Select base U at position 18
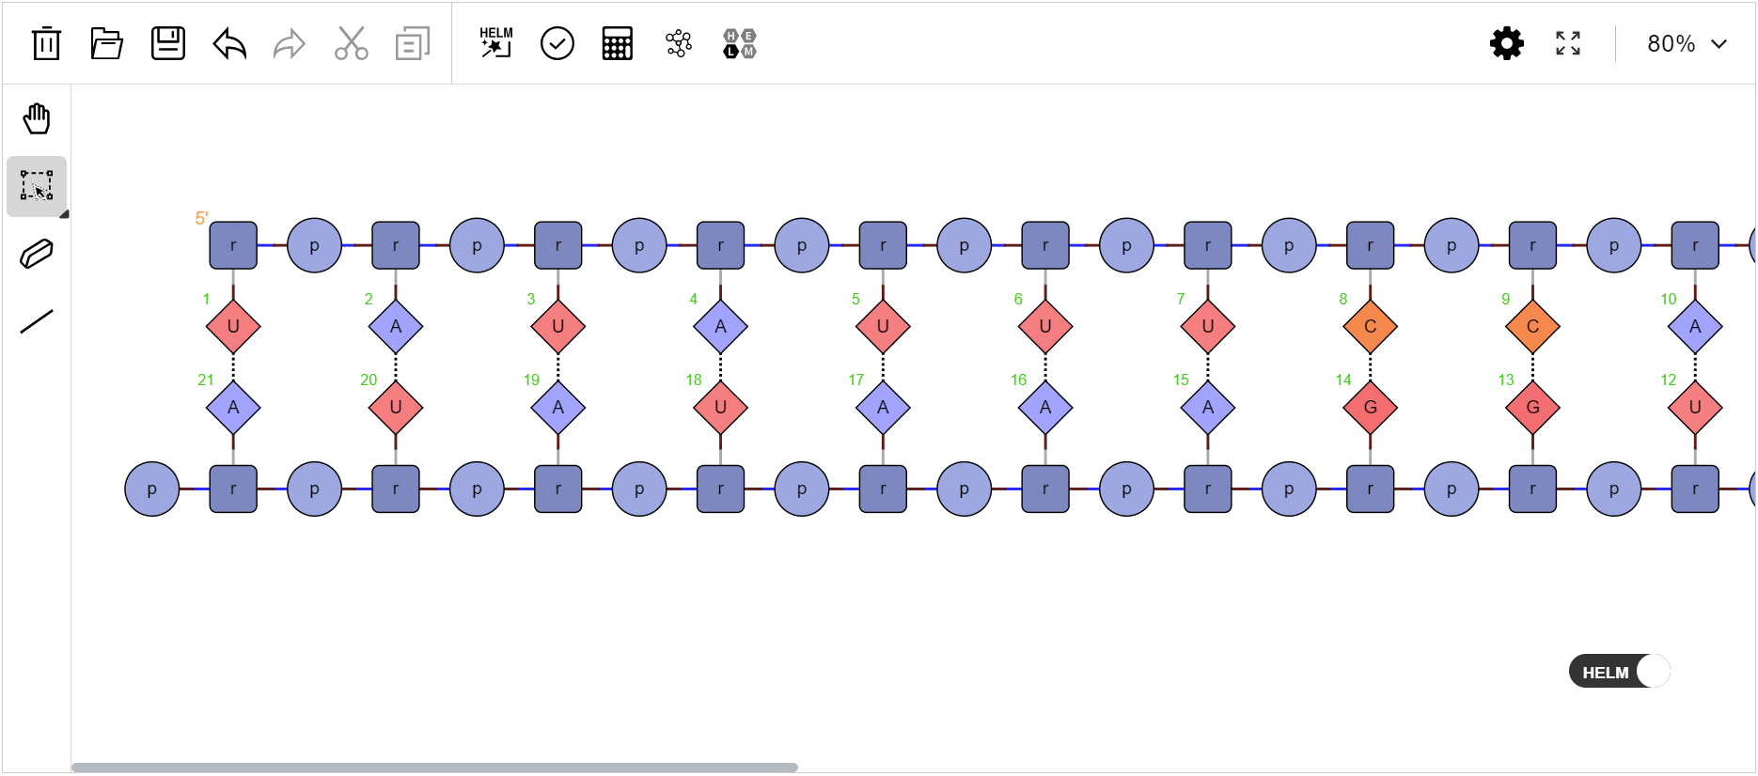The width and height of the screenshot is (1758, 776). click(721, 408)
